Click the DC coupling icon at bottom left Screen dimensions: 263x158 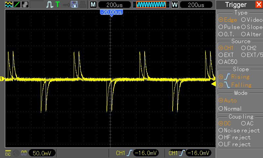(x=8, y=153)
